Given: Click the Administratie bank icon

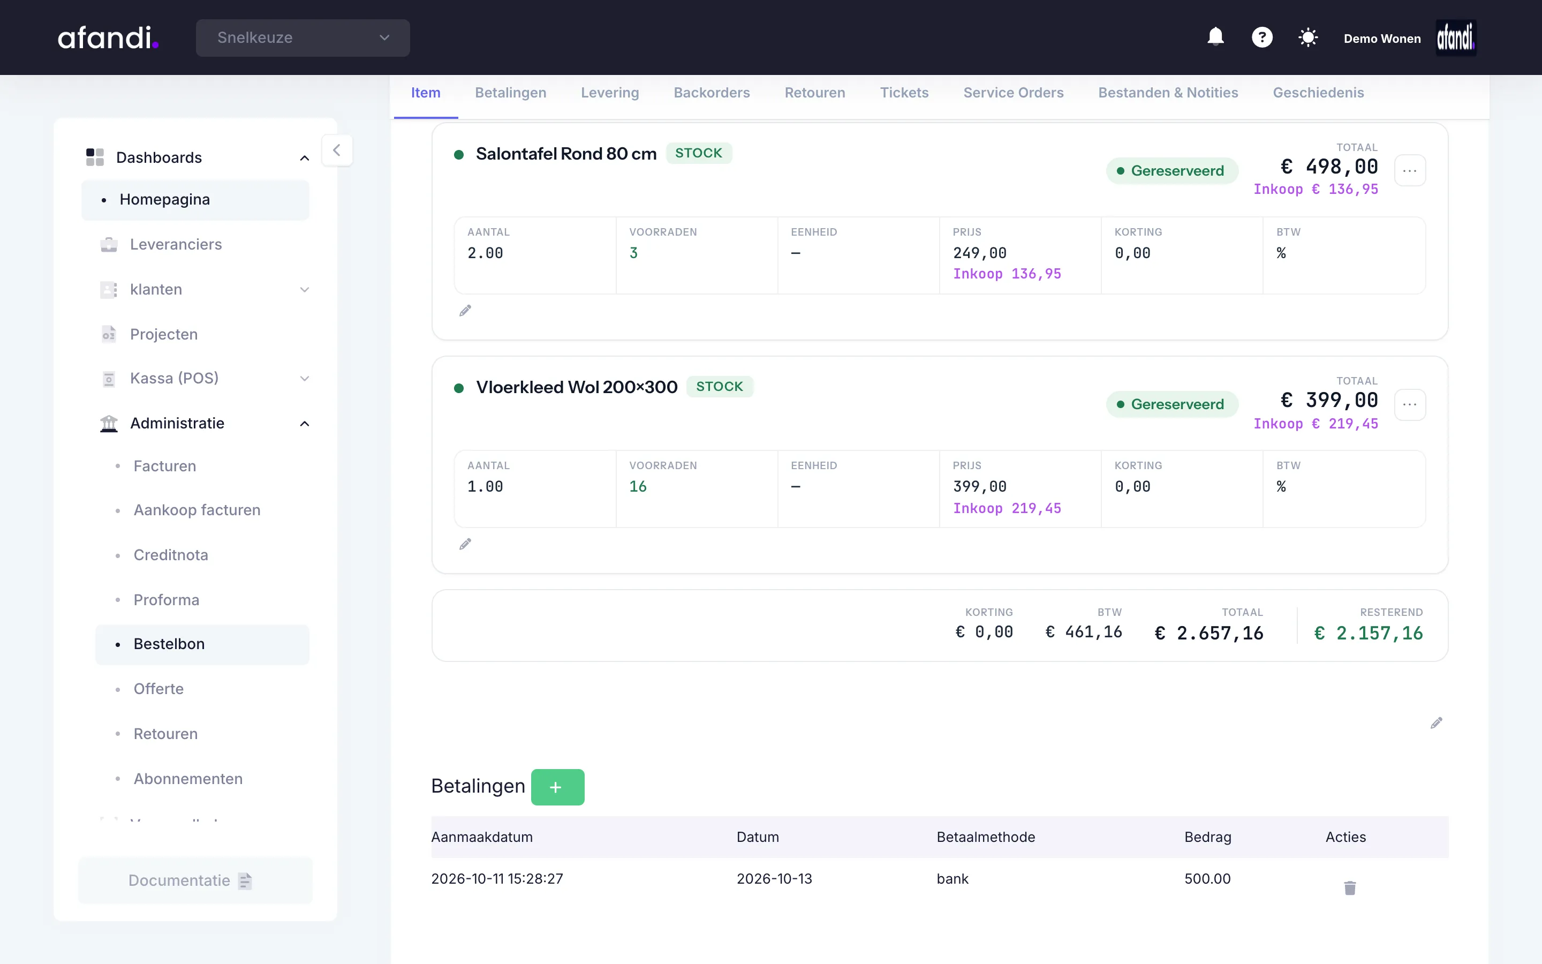Looking at the screenshot, I should [x=109, y=423].
